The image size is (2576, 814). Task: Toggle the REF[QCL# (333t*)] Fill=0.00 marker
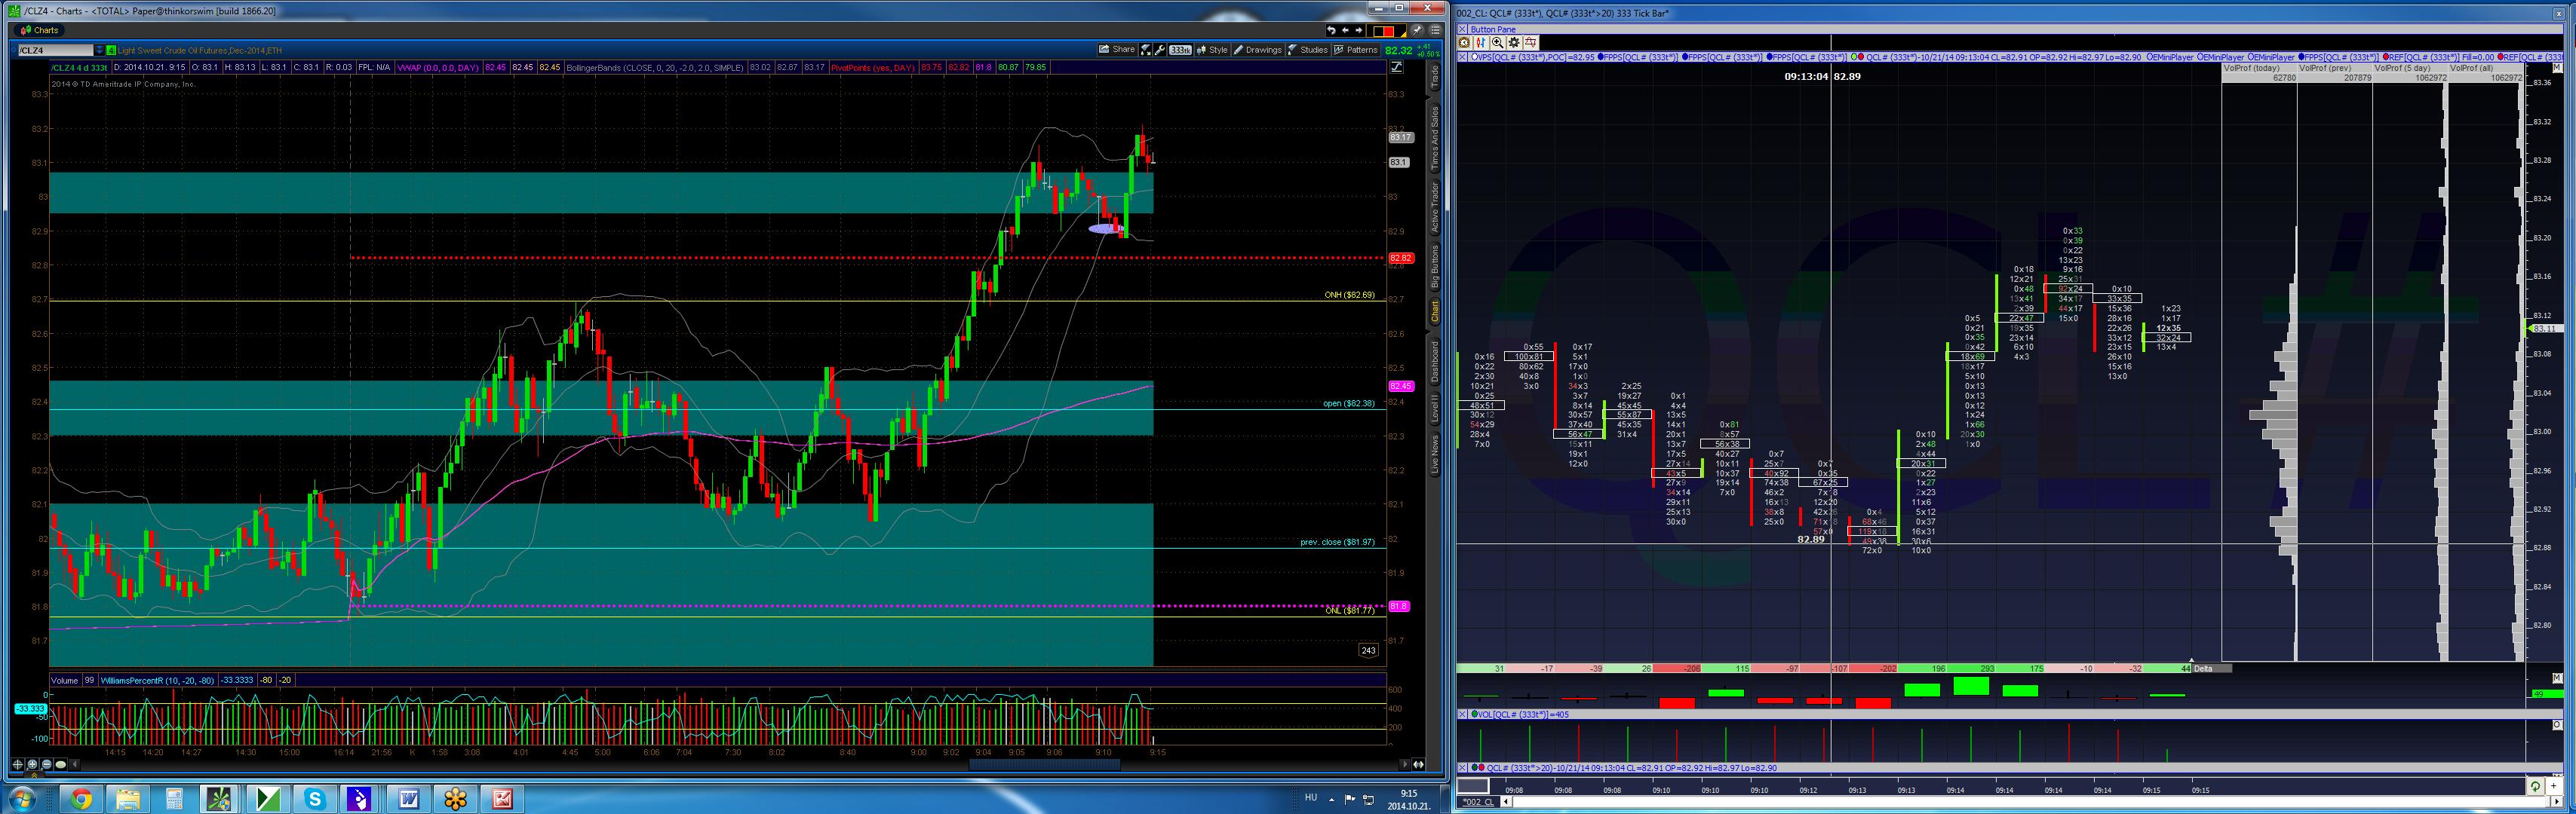(x=2385, y=57)
